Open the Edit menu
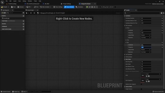 [x=10, y=1]
